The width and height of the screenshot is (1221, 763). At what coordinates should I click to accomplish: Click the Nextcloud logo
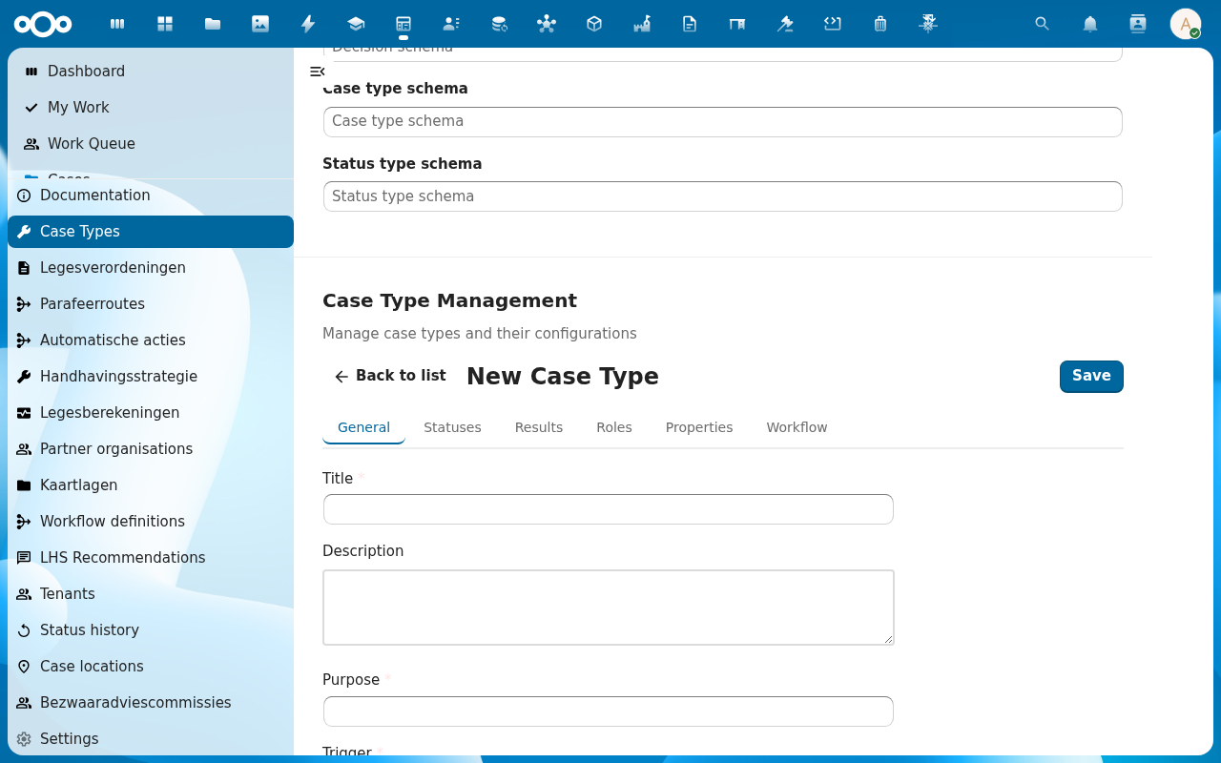click(43, 24)
